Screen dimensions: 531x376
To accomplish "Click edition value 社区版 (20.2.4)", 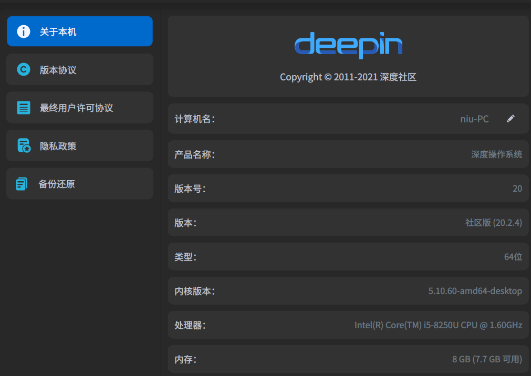I will (493, 223).
